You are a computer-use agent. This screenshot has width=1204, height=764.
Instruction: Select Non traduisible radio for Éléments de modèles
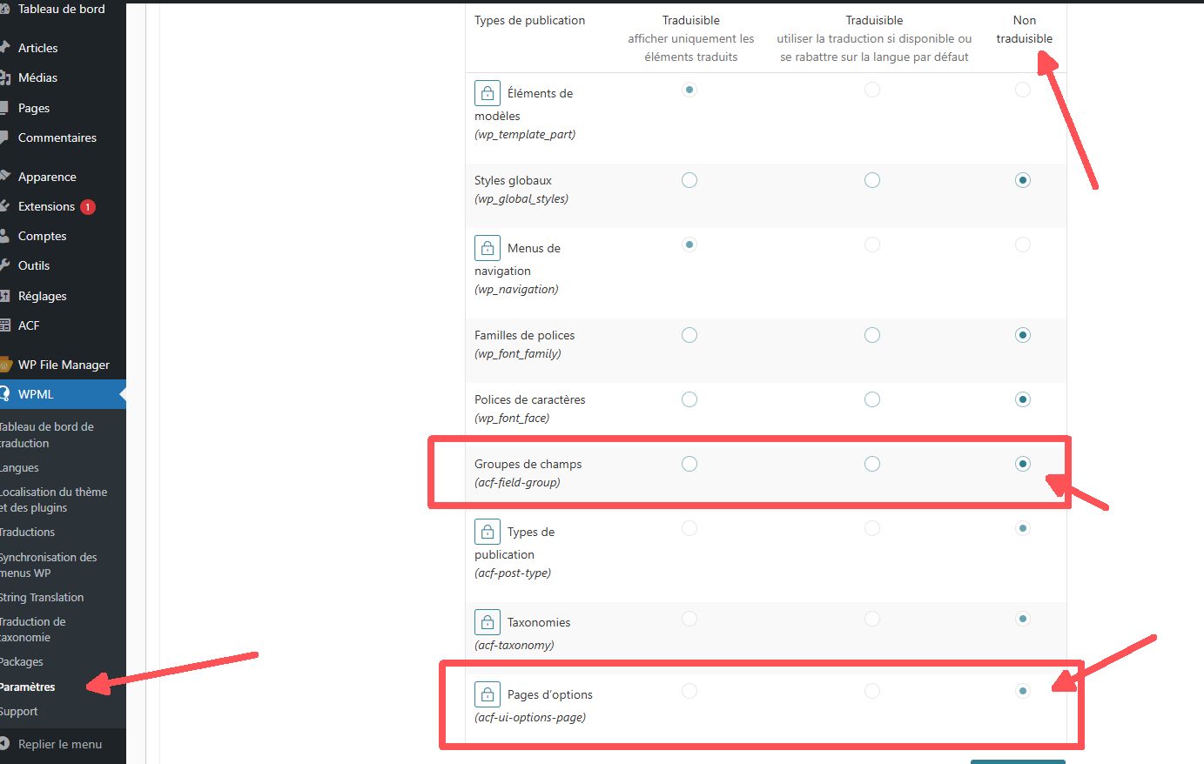coord(1023,90)
